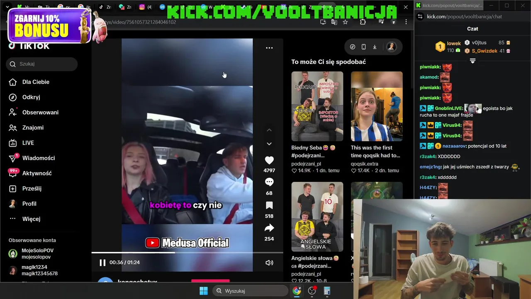Go to next video with down chevron
The width and height of the screenshot is (531, 299).
pyautogui.click(x=269, y=144)
